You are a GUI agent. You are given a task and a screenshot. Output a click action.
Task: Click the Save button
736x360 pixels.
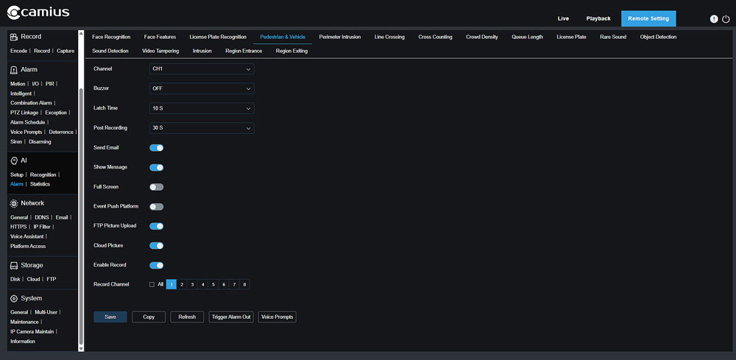tap(110, 317)
